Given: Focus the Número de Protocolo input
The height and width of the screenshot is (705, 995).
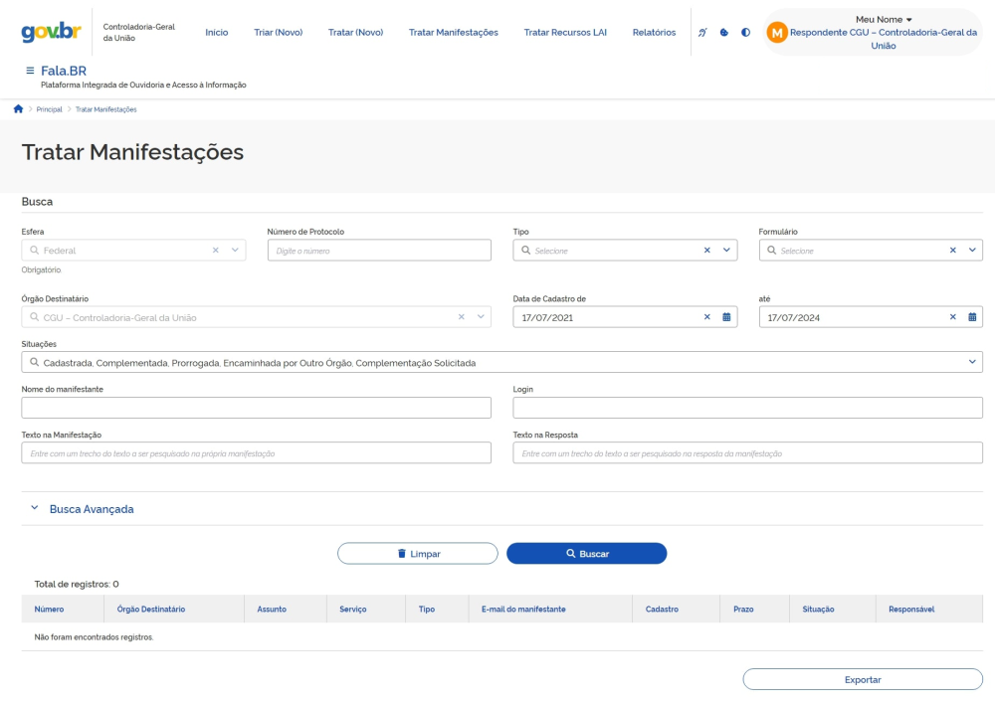Looking at the screenshot, I should (379, 251).
